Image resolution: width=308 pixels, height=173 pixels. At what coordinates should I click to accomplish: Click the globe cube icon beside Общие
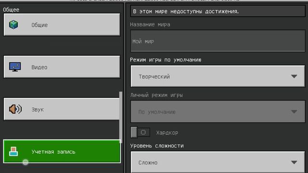click(13, 25)
